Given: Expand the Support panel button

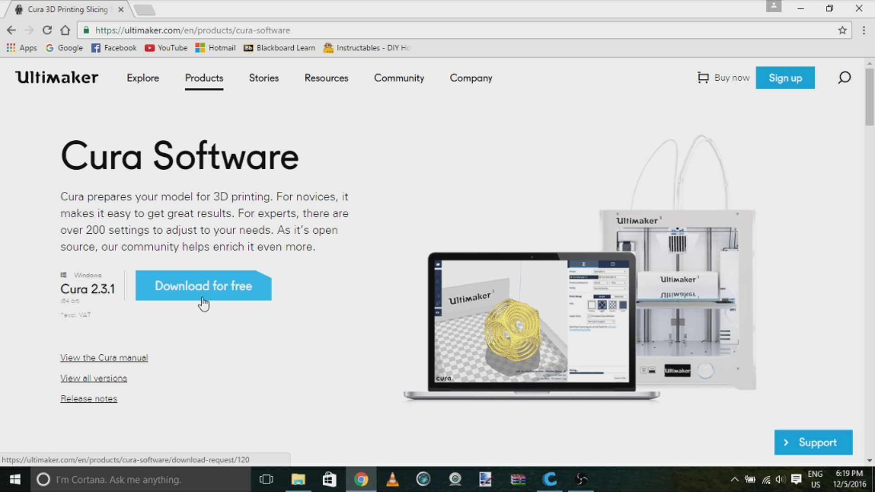Looking at the screenshot, I should 813,442.
